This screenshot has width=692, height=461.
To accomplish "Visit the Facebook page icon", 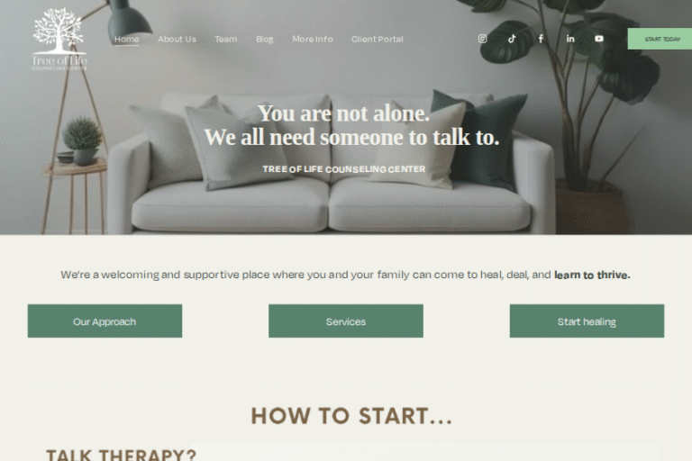I will pyautogui.click(x=541, y=39).
